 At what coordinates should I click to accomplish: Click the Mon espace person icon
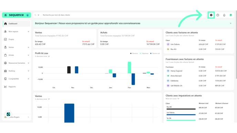point(6,32)
